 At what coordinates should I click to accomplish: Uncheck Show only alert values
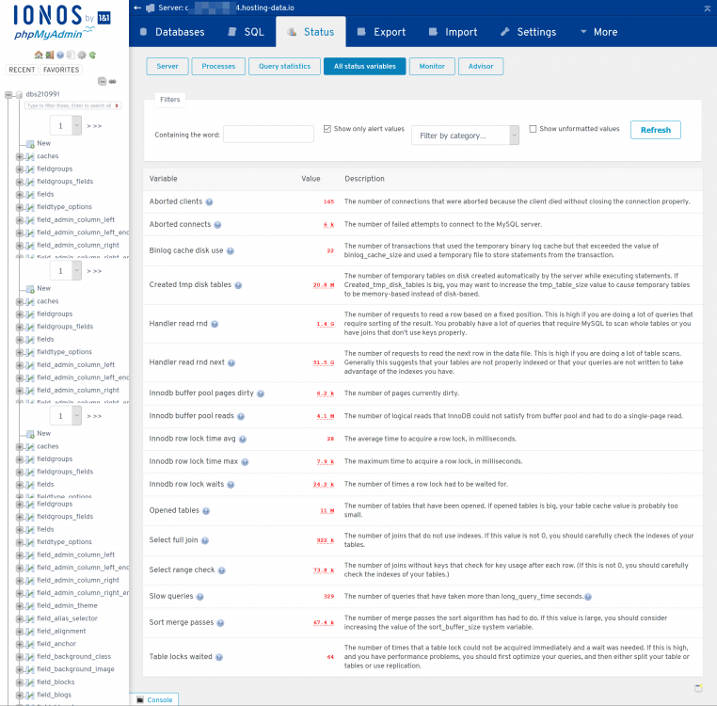(327, 129)
